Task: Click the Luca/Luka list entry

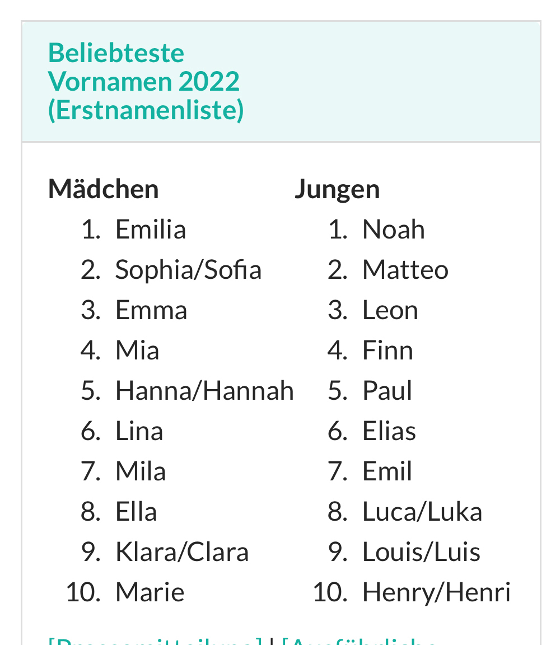Action: click(x=422, y=512)
